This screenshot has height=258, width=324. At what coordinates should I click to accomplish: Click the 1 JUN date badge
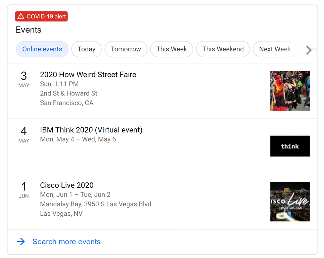coord(24,190)
